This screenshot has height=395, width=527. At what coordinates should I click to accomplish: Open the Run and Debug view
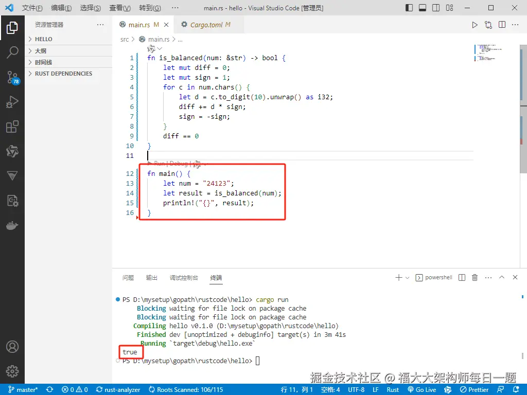click(12, 102)
